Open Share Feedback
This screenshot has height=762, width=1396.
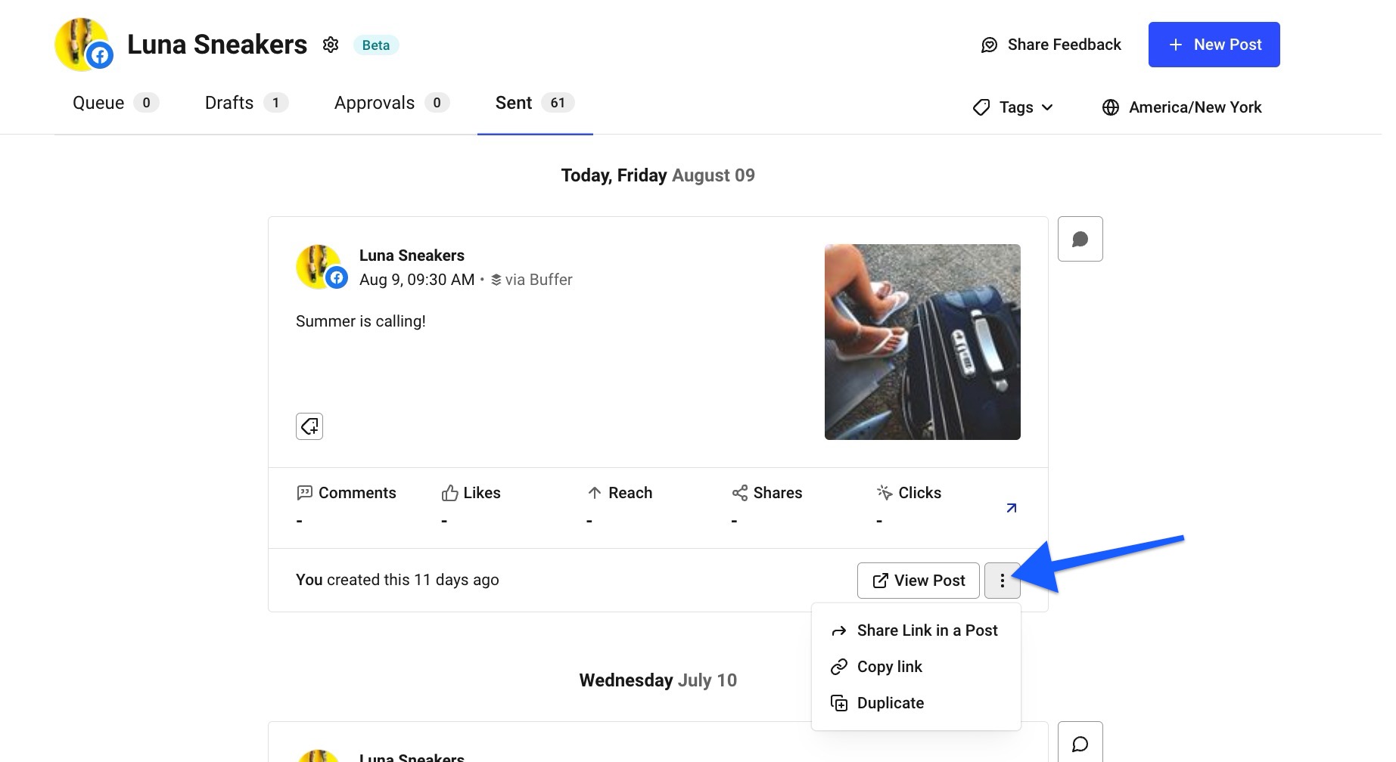point(1050,45)
